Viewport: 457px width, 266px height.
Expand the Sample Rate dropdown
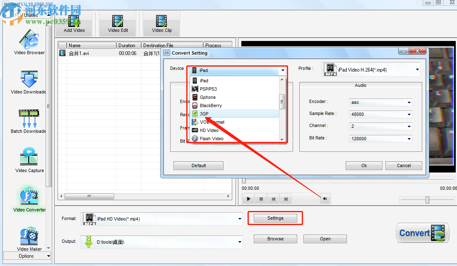click(x=409, y=114)
